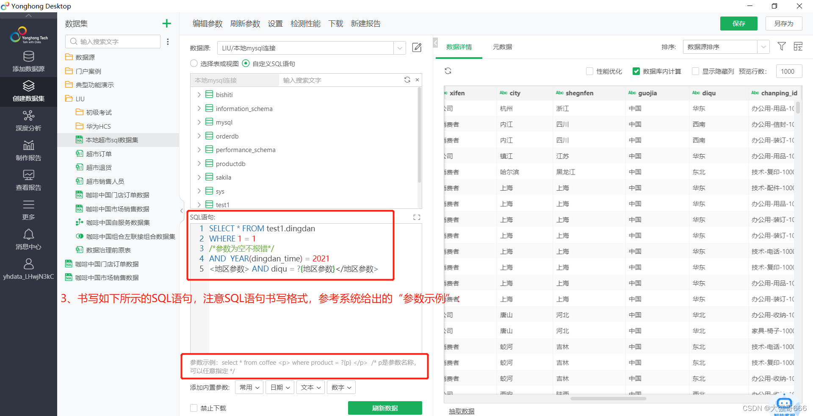Image resolution: width=813 pixels, height=416 pixels.
Task: Select 选择表或视图 radio option
Action: [x=194, y=63]
